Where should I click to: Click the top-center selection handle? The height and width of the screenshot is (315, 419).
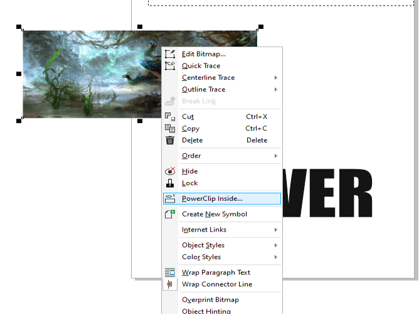140,26
